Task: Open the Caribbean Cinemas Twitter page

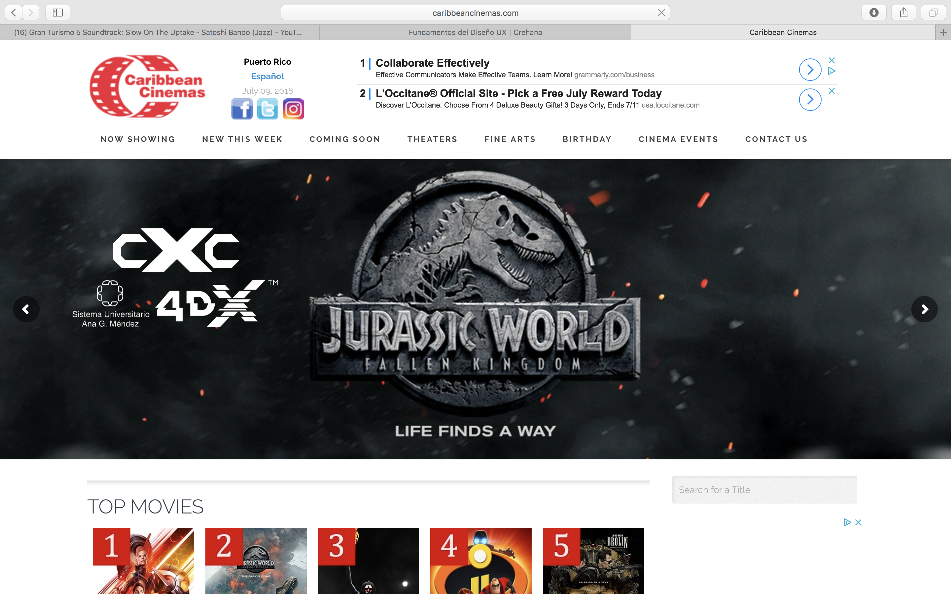Action: click(267, 109)
